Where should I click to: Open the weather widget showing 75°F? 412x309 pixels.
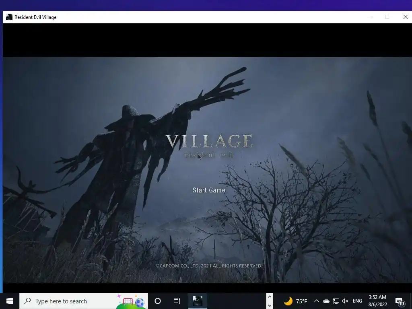295,301
